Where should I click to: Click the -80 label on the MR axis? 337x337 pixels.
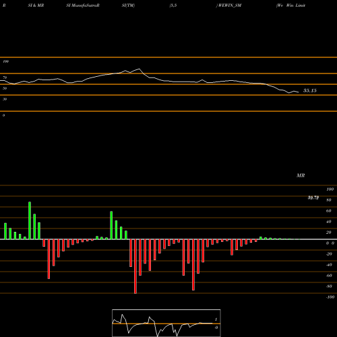point(329,286)
